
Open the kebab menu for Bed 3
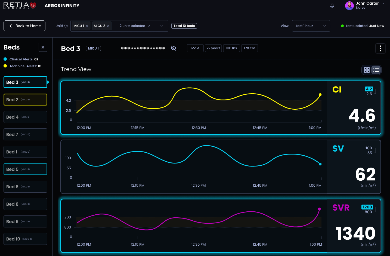point(380,48)
